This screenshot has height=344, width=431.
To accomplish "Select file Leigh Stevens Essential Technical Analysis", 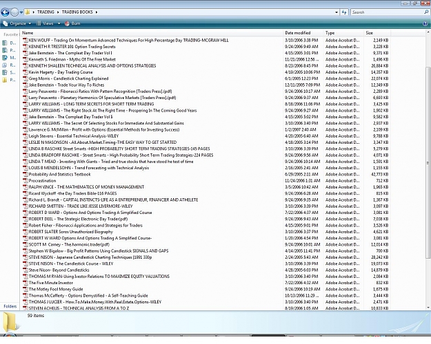I will pos(74,136).
